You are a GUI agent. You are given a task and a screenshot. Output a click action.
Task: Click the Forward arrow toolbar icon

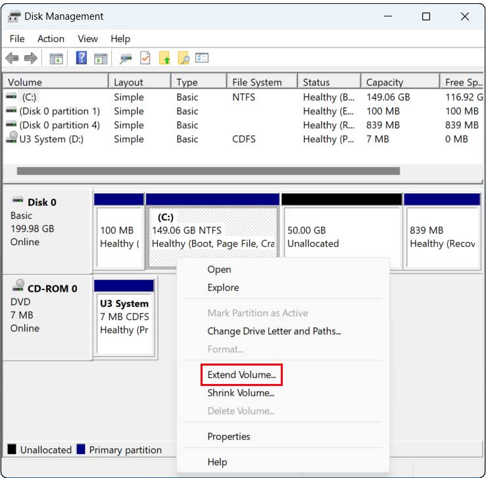(x=31, y=58)
